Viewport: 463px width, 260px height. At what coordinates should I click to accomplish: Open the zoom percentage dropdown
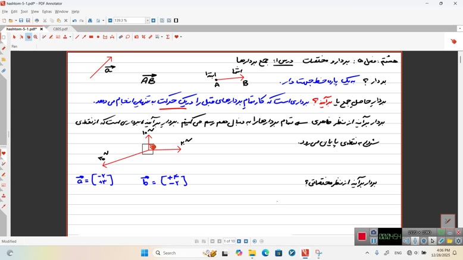pyautogui.click(x=148, y=21)
